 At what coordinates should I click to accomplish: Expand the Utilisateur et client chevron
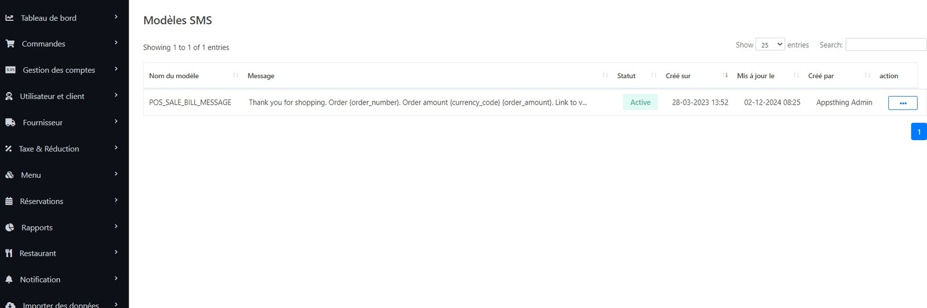point(116,96)
